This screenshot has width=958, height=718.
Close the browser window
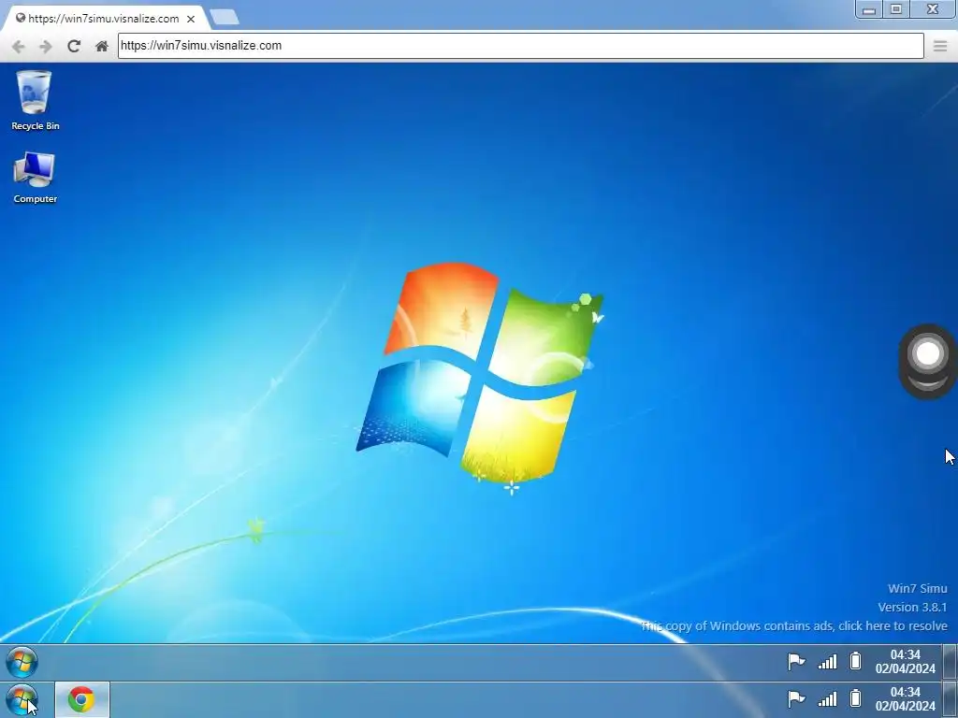tap(933, 9)
